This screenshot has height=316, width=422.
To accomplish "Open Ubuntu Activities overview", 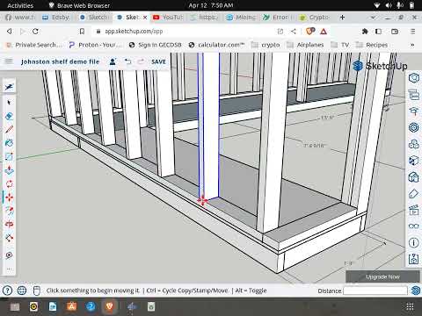I will click(x=20, y=5).
